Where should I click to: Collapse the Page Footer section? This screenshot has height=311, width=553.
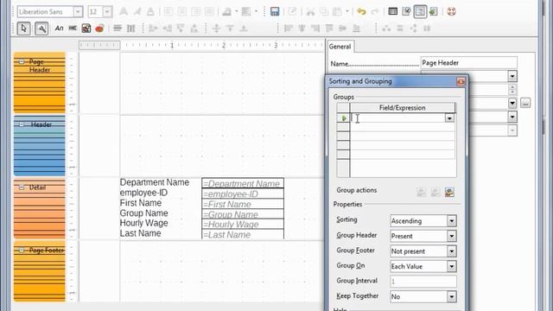tap(22, 250)
